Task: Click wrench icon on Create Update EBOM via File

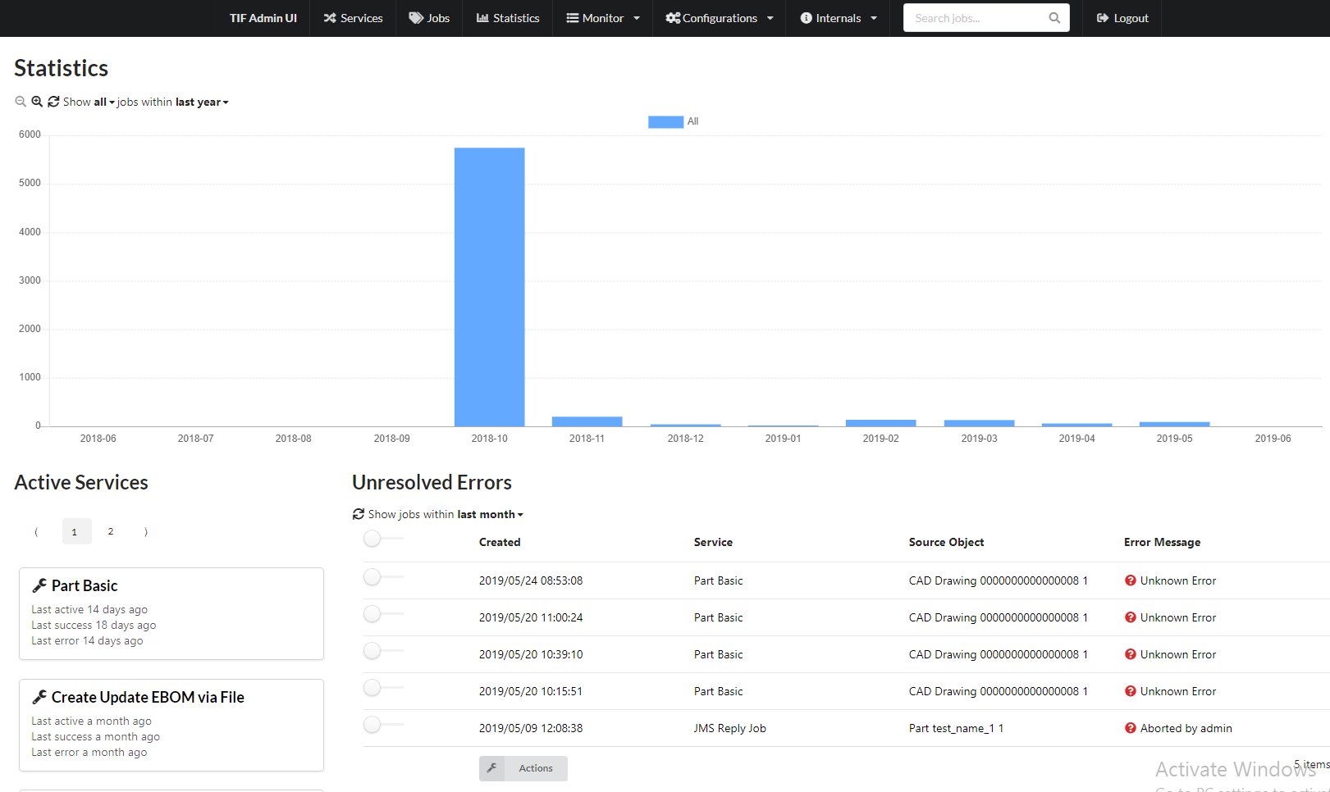Action: tap(39, 697)
